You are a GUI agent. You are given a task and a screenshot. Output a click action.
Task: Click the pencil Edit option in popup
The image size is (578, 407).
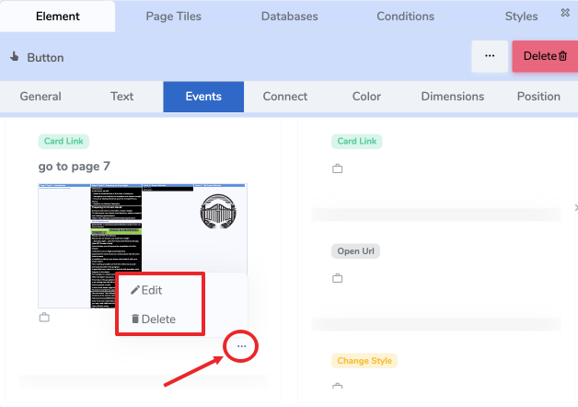(146, 289)
